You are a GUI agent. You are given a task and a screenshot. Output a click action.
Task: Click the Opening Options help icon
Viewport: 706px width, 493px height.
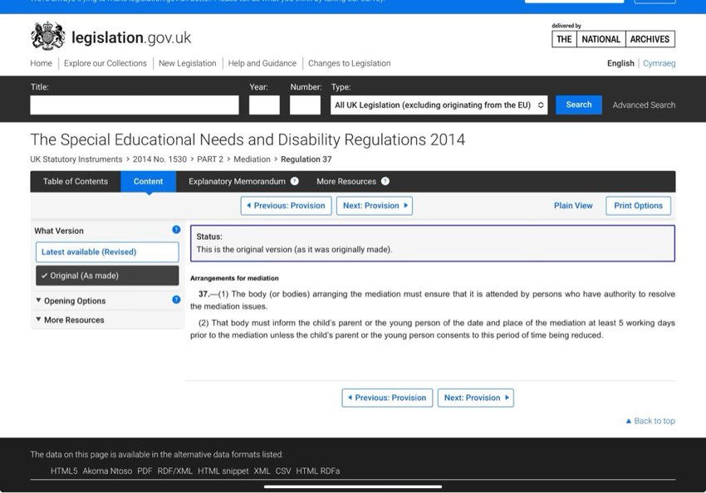click(x=176, y=300)
